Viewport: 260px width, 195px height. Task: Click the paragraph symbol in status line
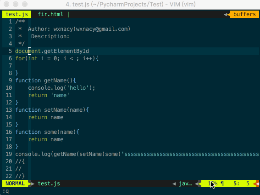(x=222, y=184)
